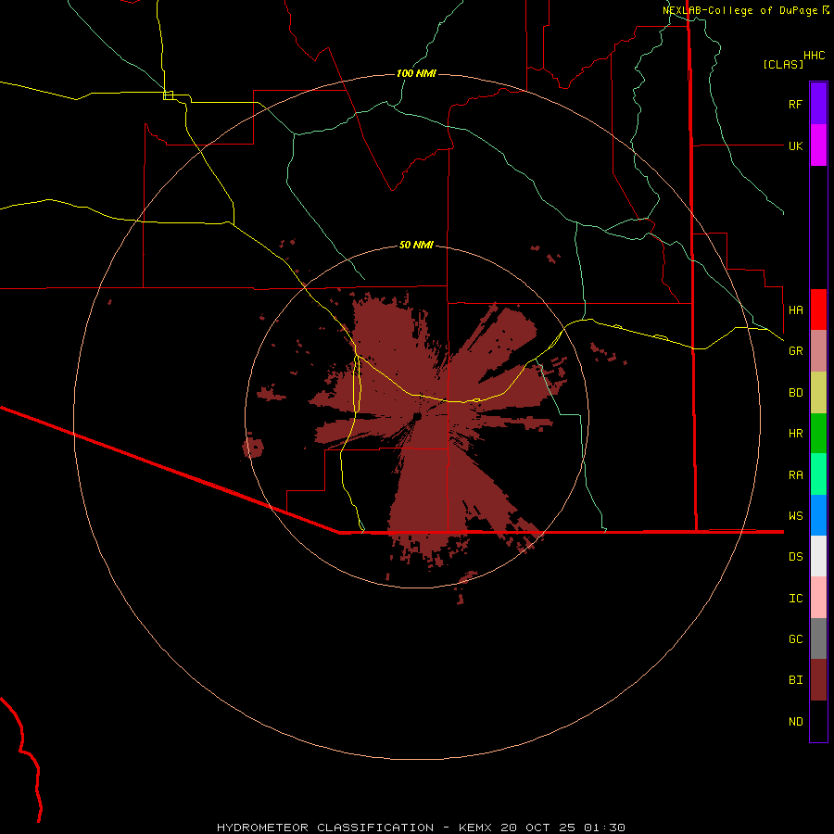Image resolution: width=834 pixels, height=834 pixels.
Task: Click the RA legend label
Action: point(795,475)
